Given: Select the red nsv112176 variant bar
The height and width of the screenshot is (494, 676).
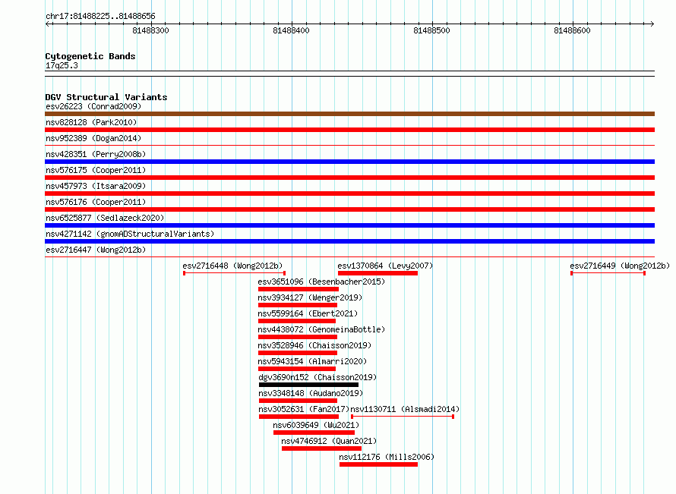Looking at the screenshot, I should [378, 464].
